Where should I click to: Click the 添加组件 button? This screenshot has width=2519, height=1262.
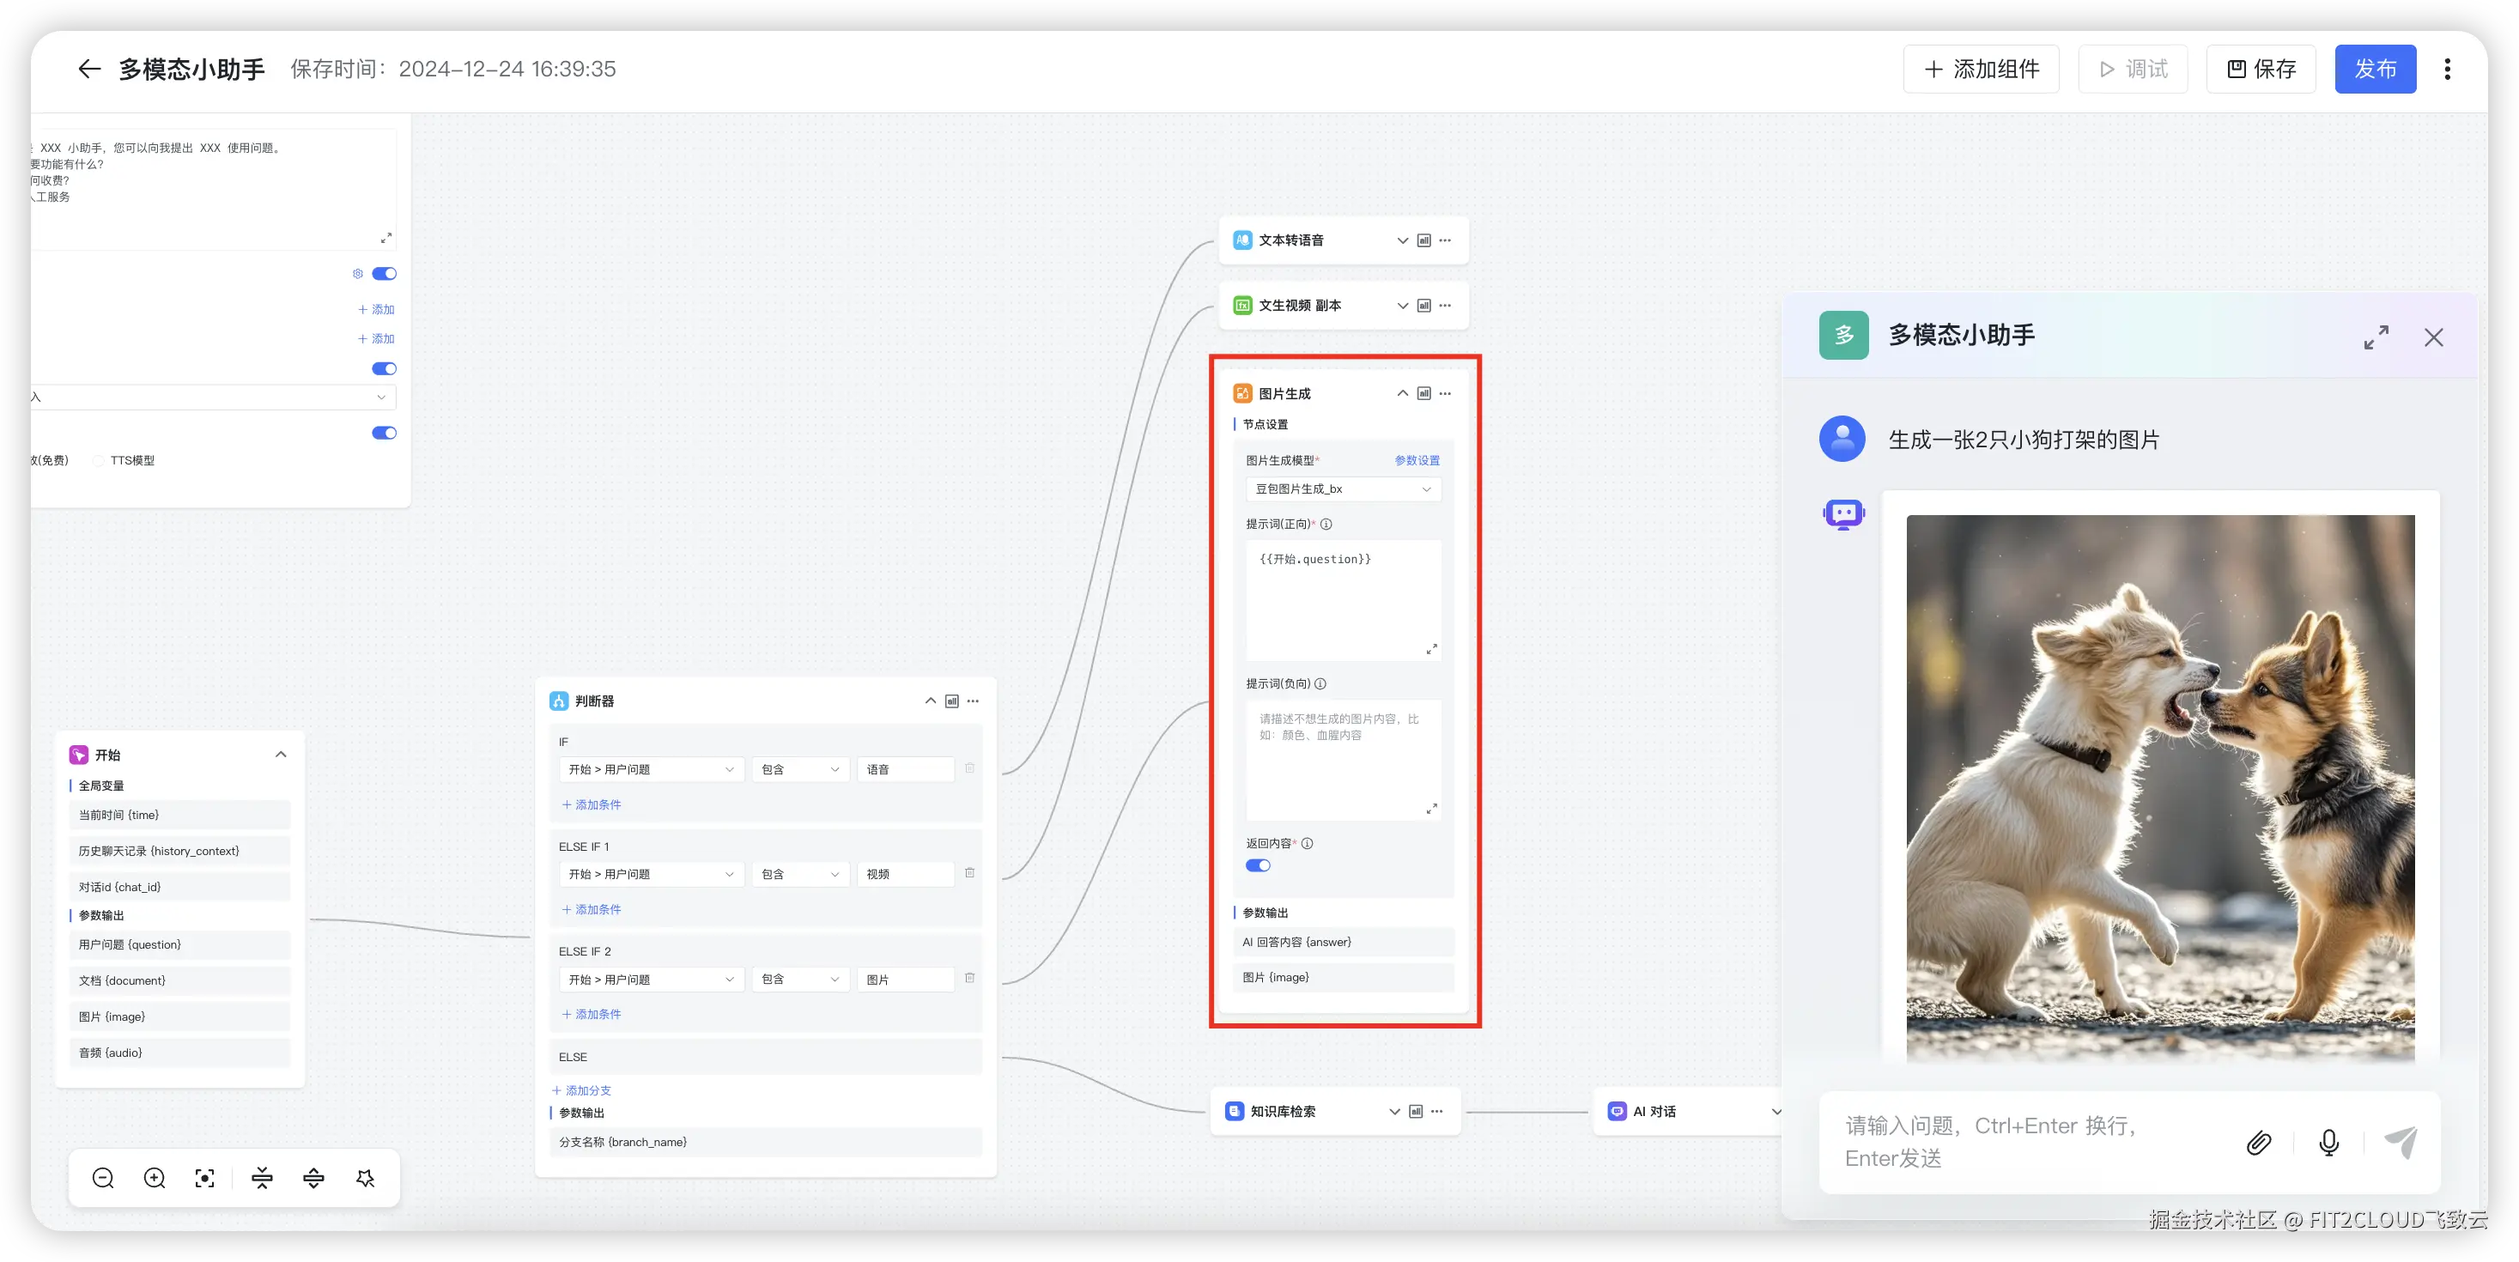click(x=1982, y=70)
